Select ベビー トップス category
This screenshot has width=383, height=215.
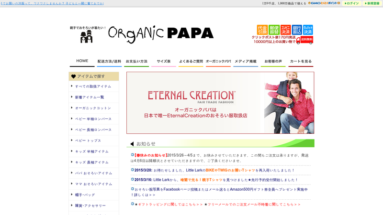pyautogui.click(x=88, y=140)
